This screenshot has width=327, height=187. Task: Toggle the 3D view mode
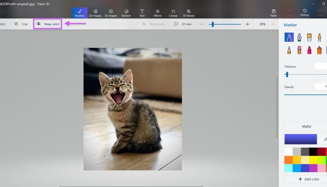183,24
